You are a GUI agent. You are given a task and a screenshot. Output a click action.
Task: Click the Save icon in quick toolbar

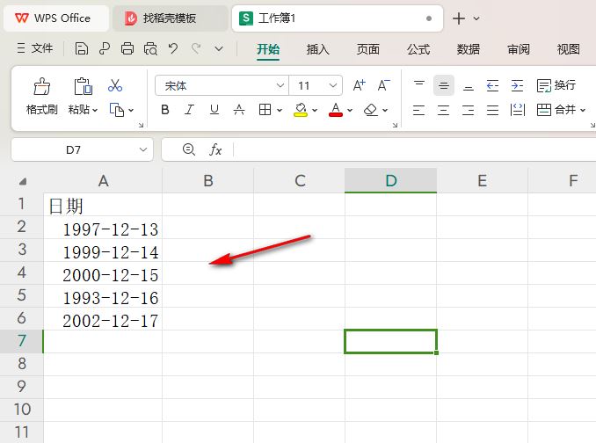coord(82,49)
